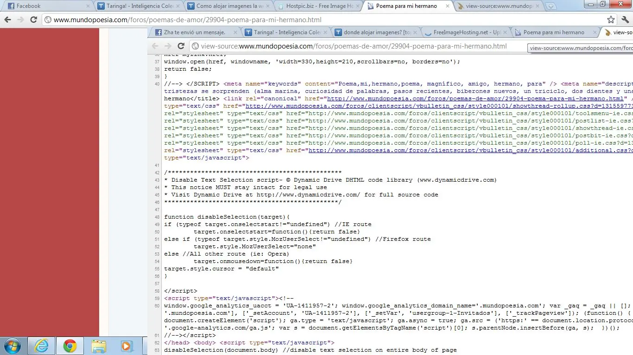Close the FreeImageHosting.net tab
This screenshot has width=633, height=355.
coord(505,32)
